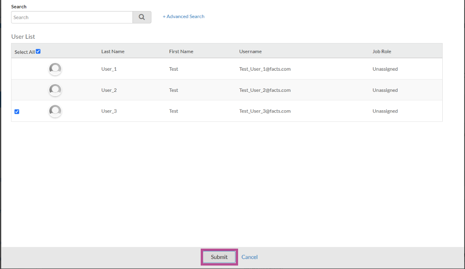Toggle the Select All checkbox
This screenshot has width=465, height=269.
(38, 51)
